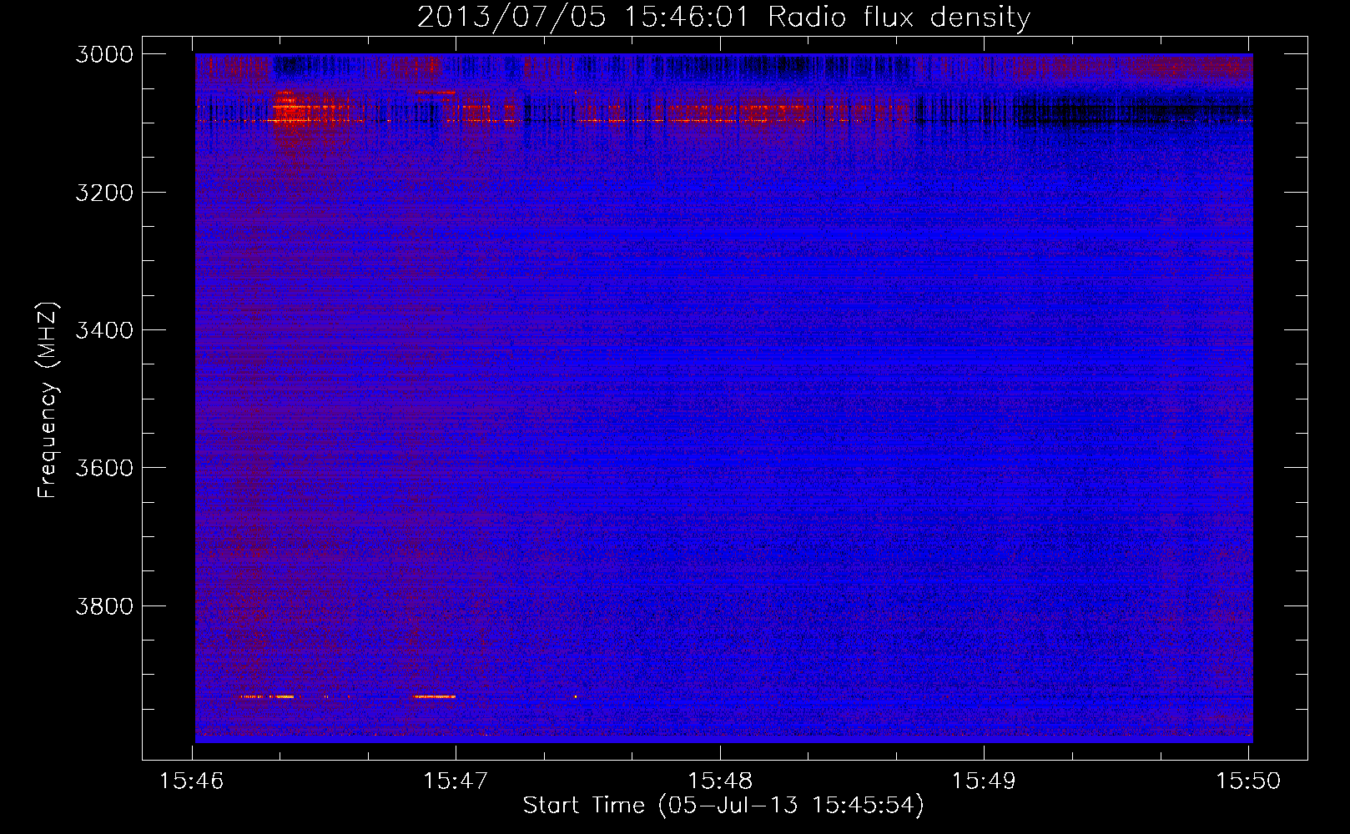Click the 15:49 time tick label
Viewport: 1350px width, 834px height.
click(x=985, y=781)
